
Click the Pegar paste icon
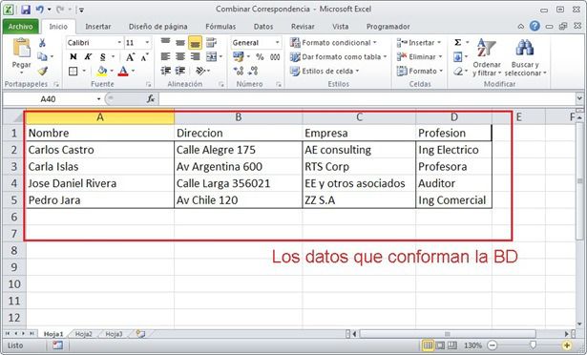tap(21, 49)
